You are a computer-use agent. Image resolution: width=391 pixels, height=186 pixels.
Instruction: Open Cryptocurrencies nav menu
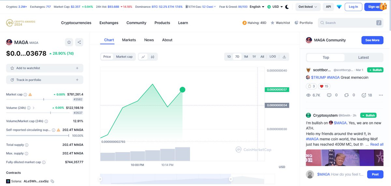point(76,23)
